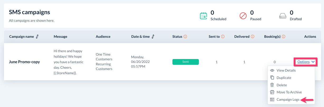Sort campaigns by Date & time
Screen dimensions: 324x107
coord(153,37)
